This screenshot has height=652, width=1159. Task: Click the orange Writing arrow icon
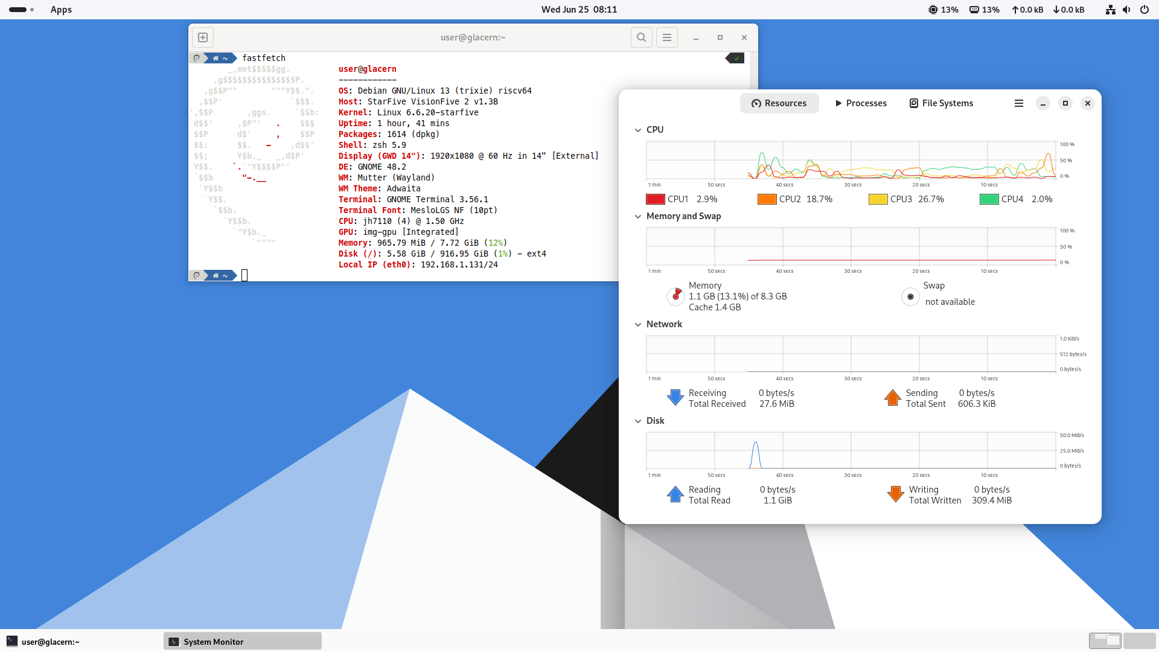click(x=894, y=494)
